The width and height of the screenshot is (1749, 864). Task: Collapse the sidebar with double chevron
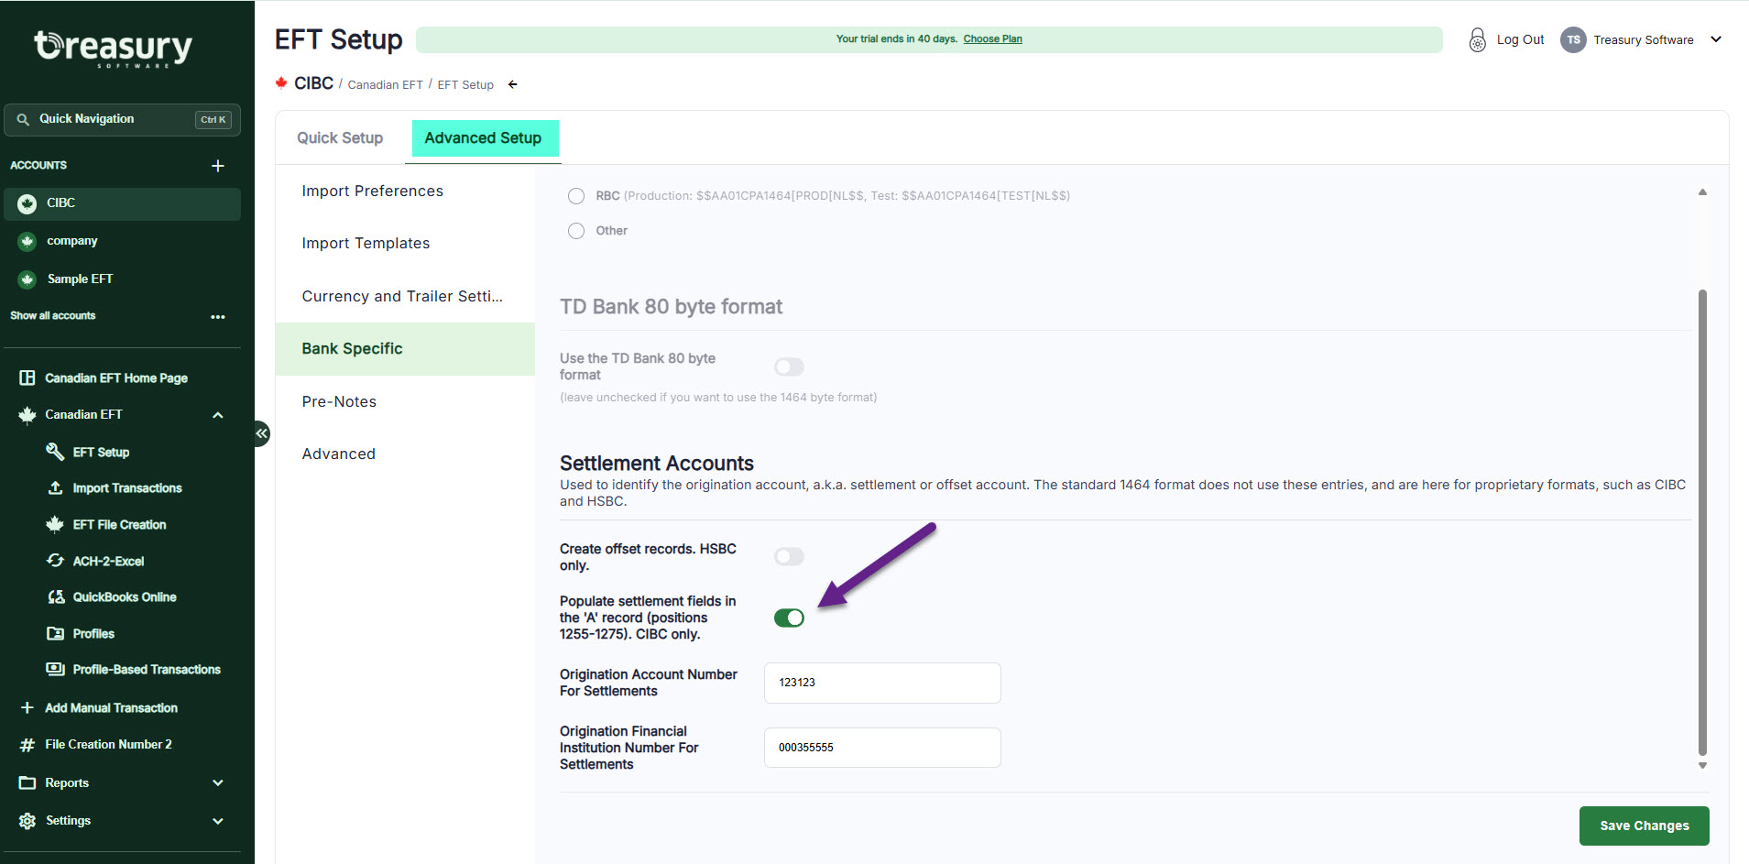(262, 433)
